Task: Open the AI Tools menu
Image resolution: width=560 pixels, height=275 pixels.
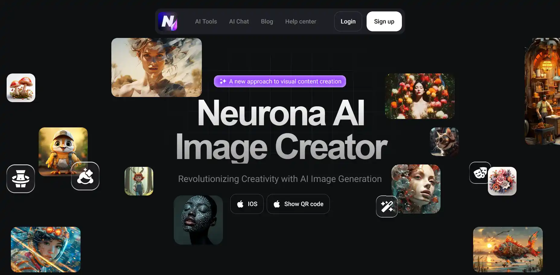Action: (x=206, y=21)
